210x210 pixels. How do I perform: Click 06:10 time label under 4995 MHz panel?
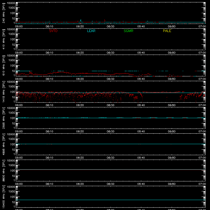coord(49,158)
